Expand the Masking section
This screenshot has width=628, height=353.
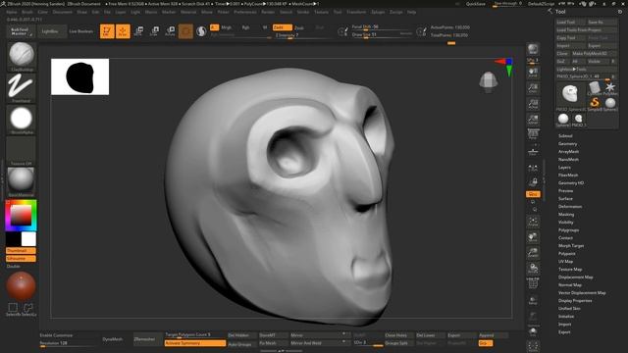click(x=566, y=215)
